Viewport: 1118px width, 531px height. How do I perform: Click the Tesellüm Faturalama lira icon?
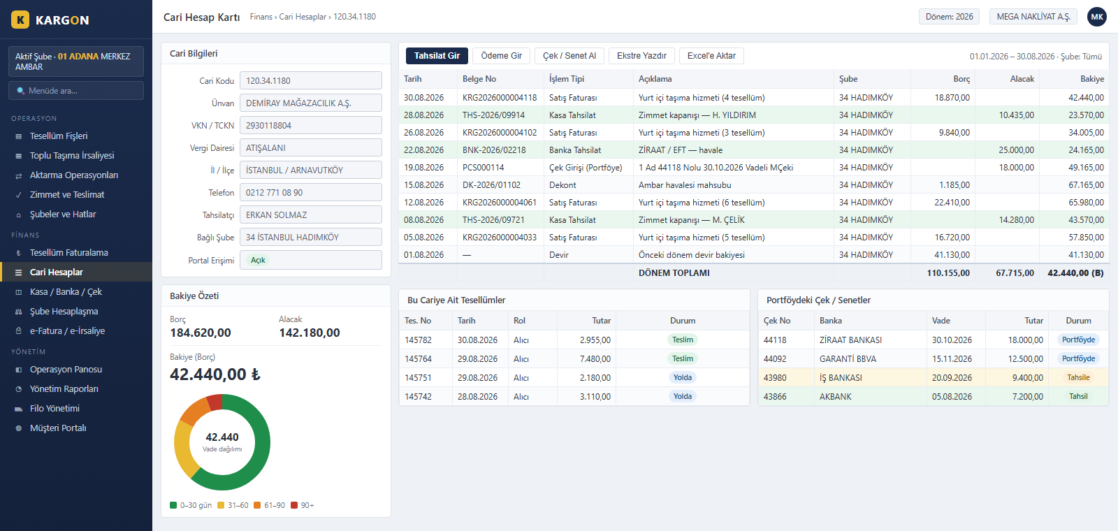pyautogui.click(x=19, y=253)
